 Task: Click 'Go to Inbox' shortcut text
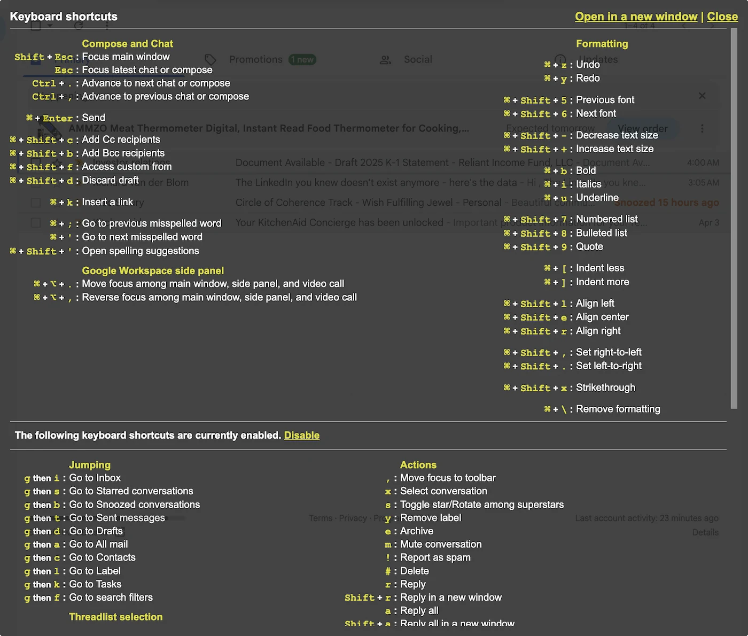pos(95,478)
